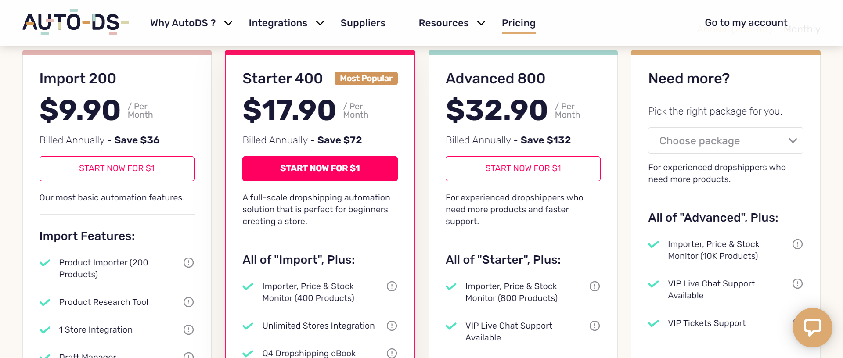Open the live chat widget

(x=812, y=327)
